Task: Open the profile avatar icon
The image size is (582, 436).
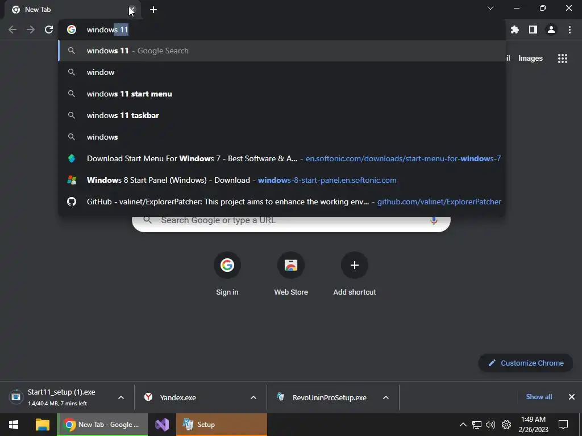Action: pos(551,30)
